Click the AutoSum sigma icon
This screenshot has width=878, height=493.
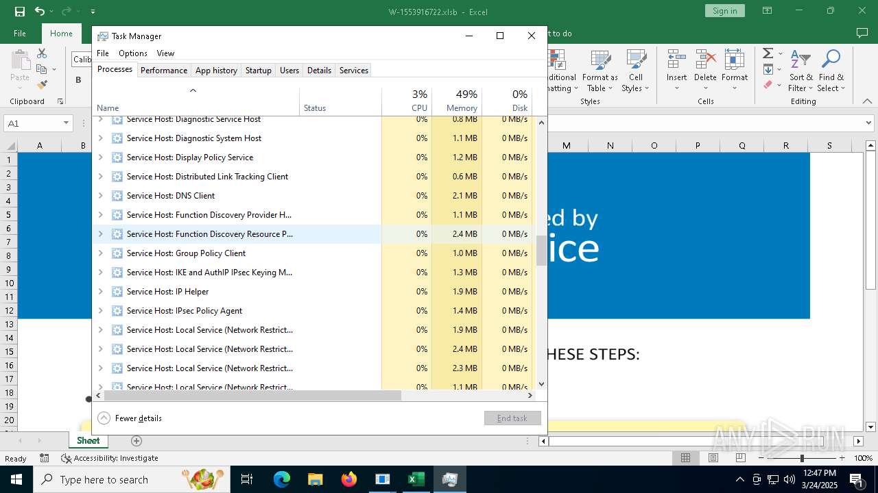coord(768,53)
